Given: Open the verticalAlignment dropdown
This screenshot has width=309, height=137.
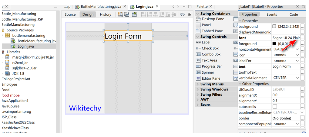Looking at the screenshot, I should point(297,78).
